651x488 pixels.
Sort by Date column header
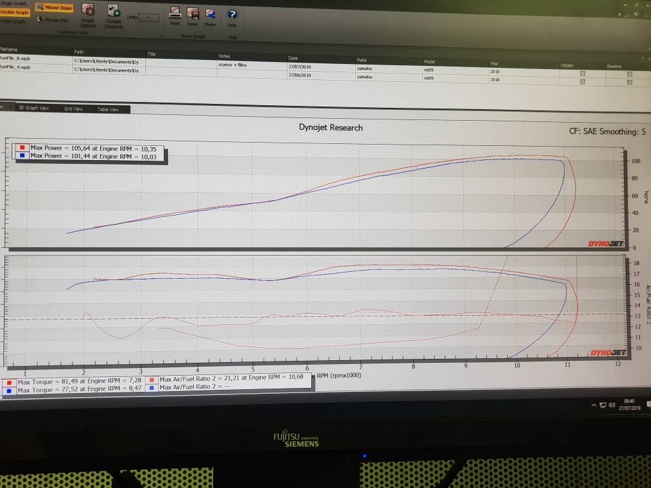[x=293, y=59]
